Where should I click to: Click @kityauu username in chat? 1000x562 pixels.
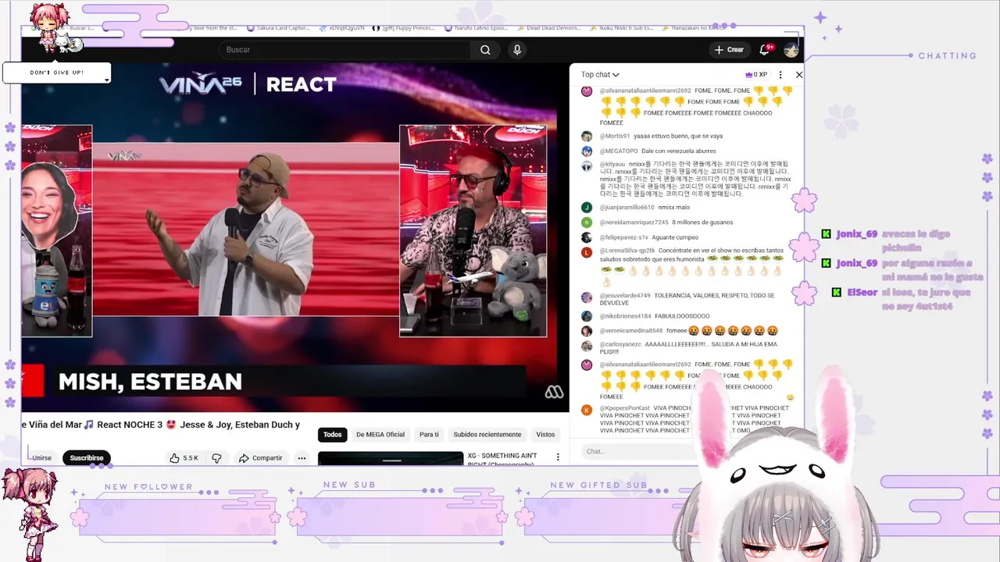[x=612, y=165]
